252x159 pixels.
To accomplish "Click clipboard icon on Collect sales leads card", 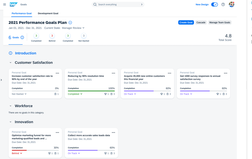I will click(x=111, y=153).
